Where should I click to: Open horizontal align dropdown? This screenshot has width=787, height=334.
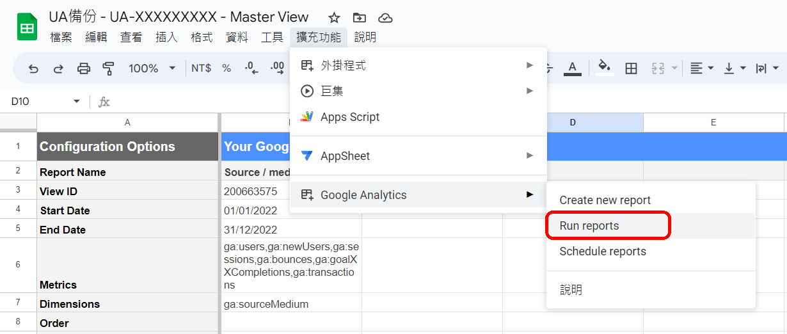(x=703, y=68)
